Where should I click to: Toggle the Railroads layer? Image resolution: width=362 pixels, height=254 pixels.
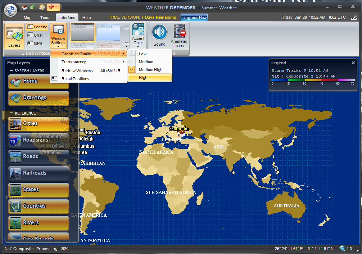point(39,174)
